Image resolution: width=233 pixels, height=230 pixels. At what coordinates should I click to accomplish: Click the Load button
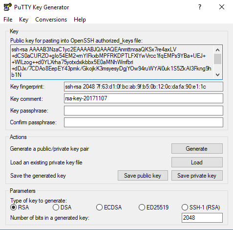(197, 162)
